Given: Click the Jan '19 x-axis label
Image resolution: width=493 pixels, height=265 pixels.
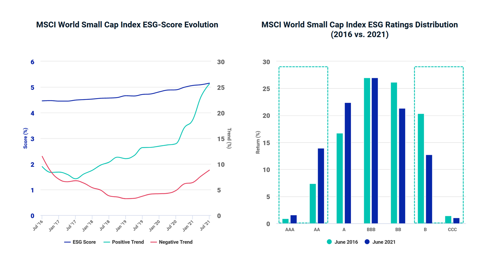Looking at the screenshot, I should tap(121, 226).
